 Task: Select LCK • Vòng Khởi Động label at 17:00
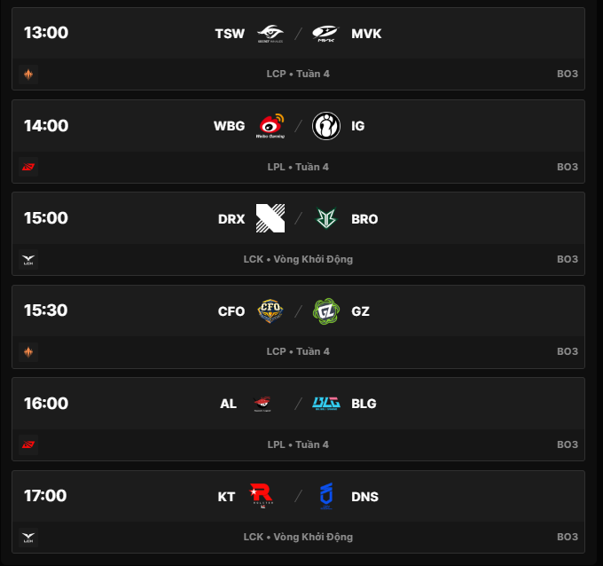click(x=298, y=537)
